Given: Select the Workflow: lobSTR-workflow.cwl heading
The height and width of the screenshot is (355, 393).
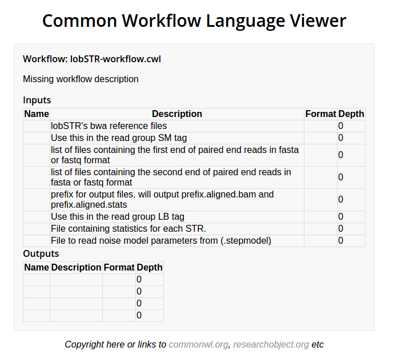Looking at the screenshot, I should [92, 59].
